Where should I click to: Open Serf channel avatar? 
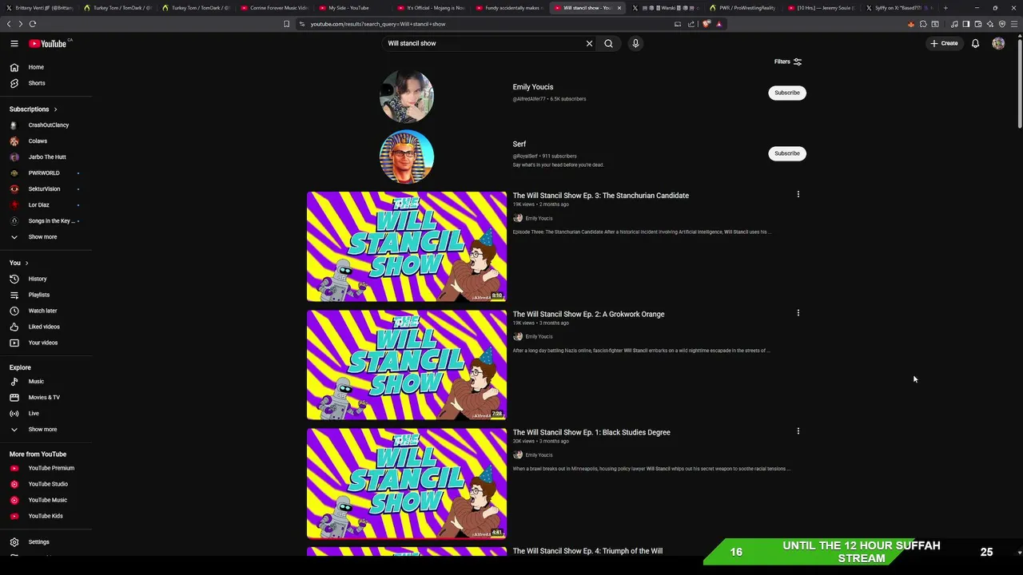tap(407, 157)
